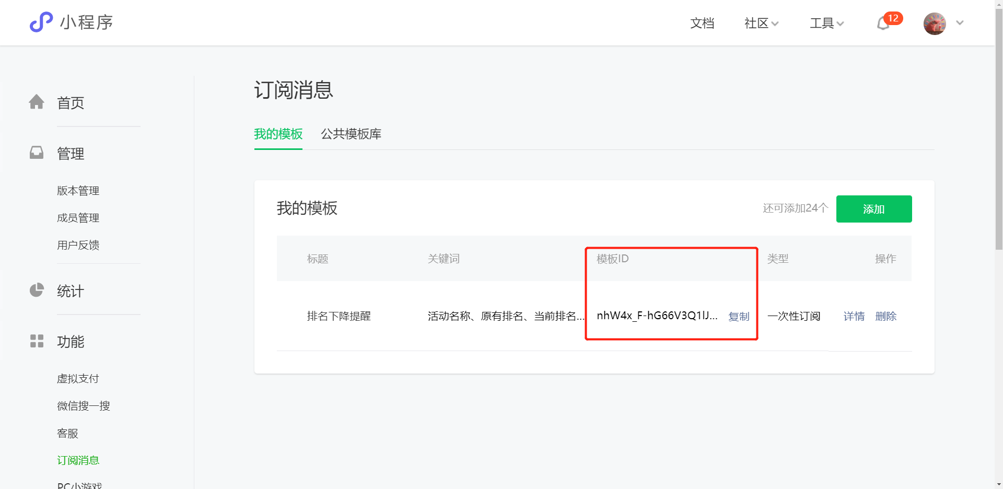Click the 标题 column header
Screen dimensions: 1003x489
coord(318,259)
